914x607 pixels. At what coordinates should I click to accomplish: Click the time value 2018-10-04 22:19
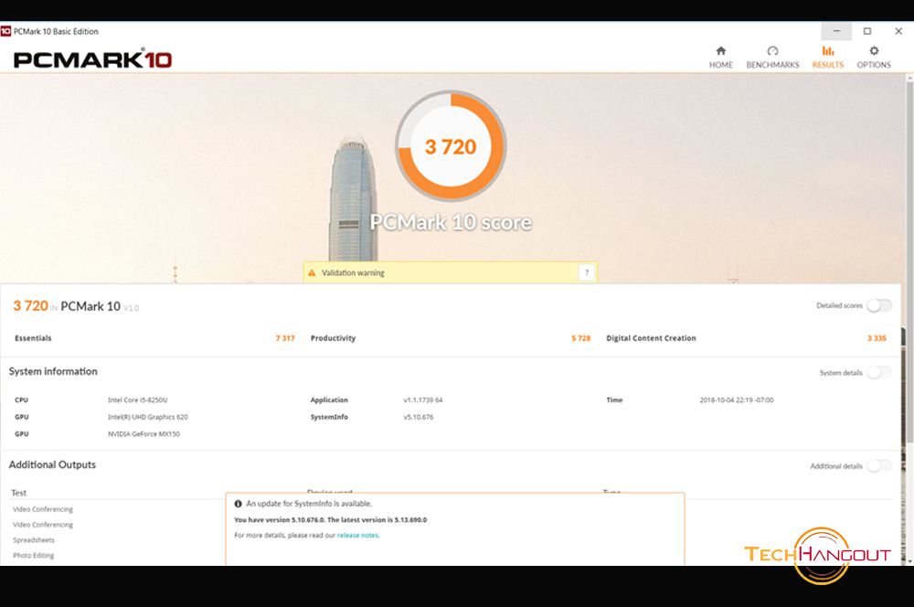click(x=737, y=400)
